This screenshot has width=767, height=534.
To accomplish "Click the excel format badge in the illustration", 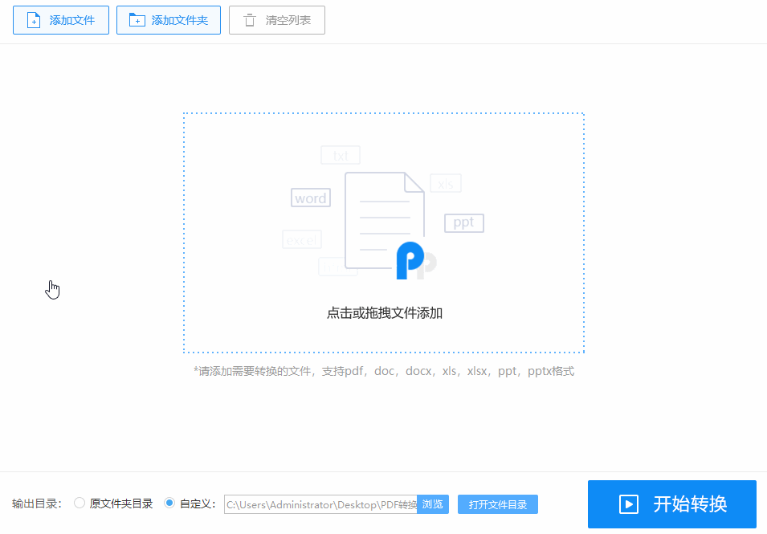I will coord(302,239).
